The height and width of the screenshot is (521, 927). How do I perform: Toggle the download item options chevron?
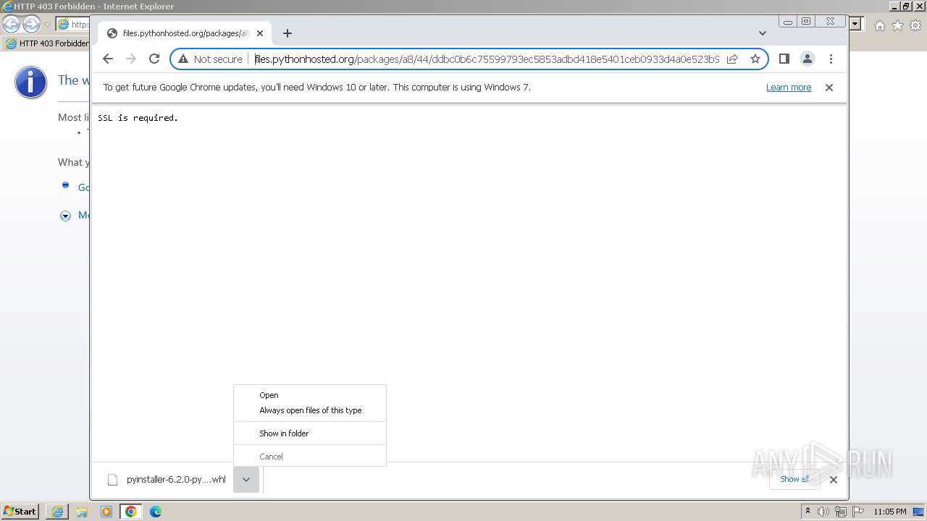click(x=246, y=480)
